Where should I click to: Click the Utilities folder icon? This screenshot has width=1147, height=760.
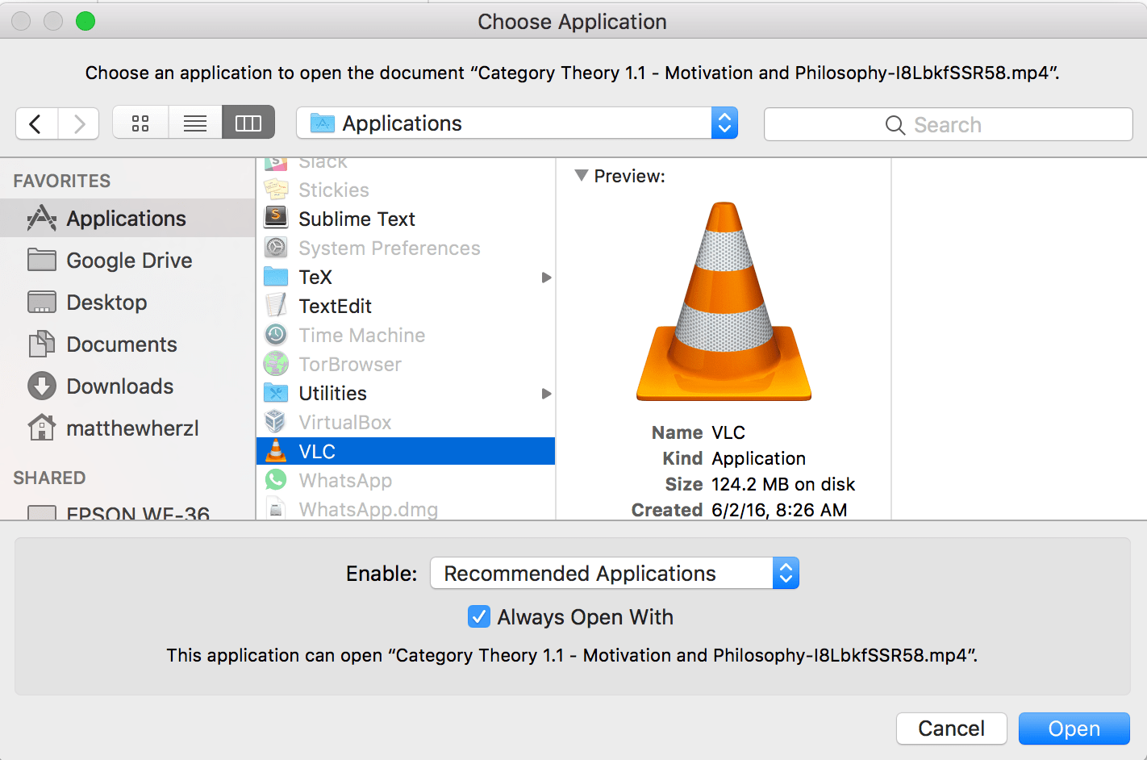click(276, 393)
